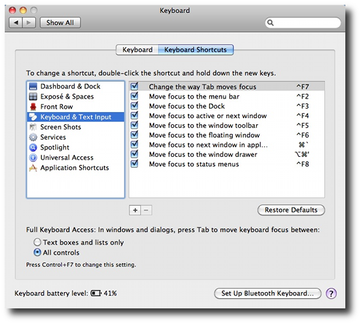Image resolution: width=361 pixels, height=324 pixels.
Task: Click the Command-backtick shortcut key
Action: click(303, 145)
